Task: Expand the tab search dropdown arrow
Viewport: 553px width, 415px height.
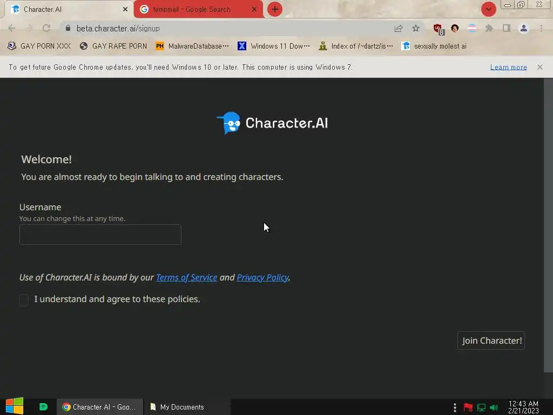Action: 488,9
